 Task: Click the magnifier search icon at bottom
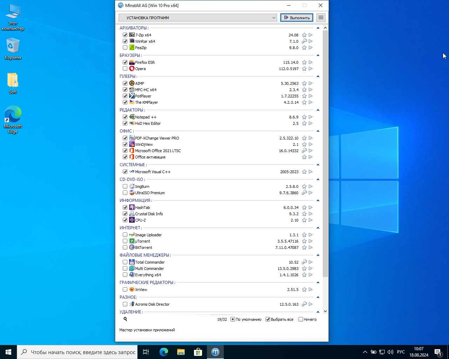click(x=125, y=319)
